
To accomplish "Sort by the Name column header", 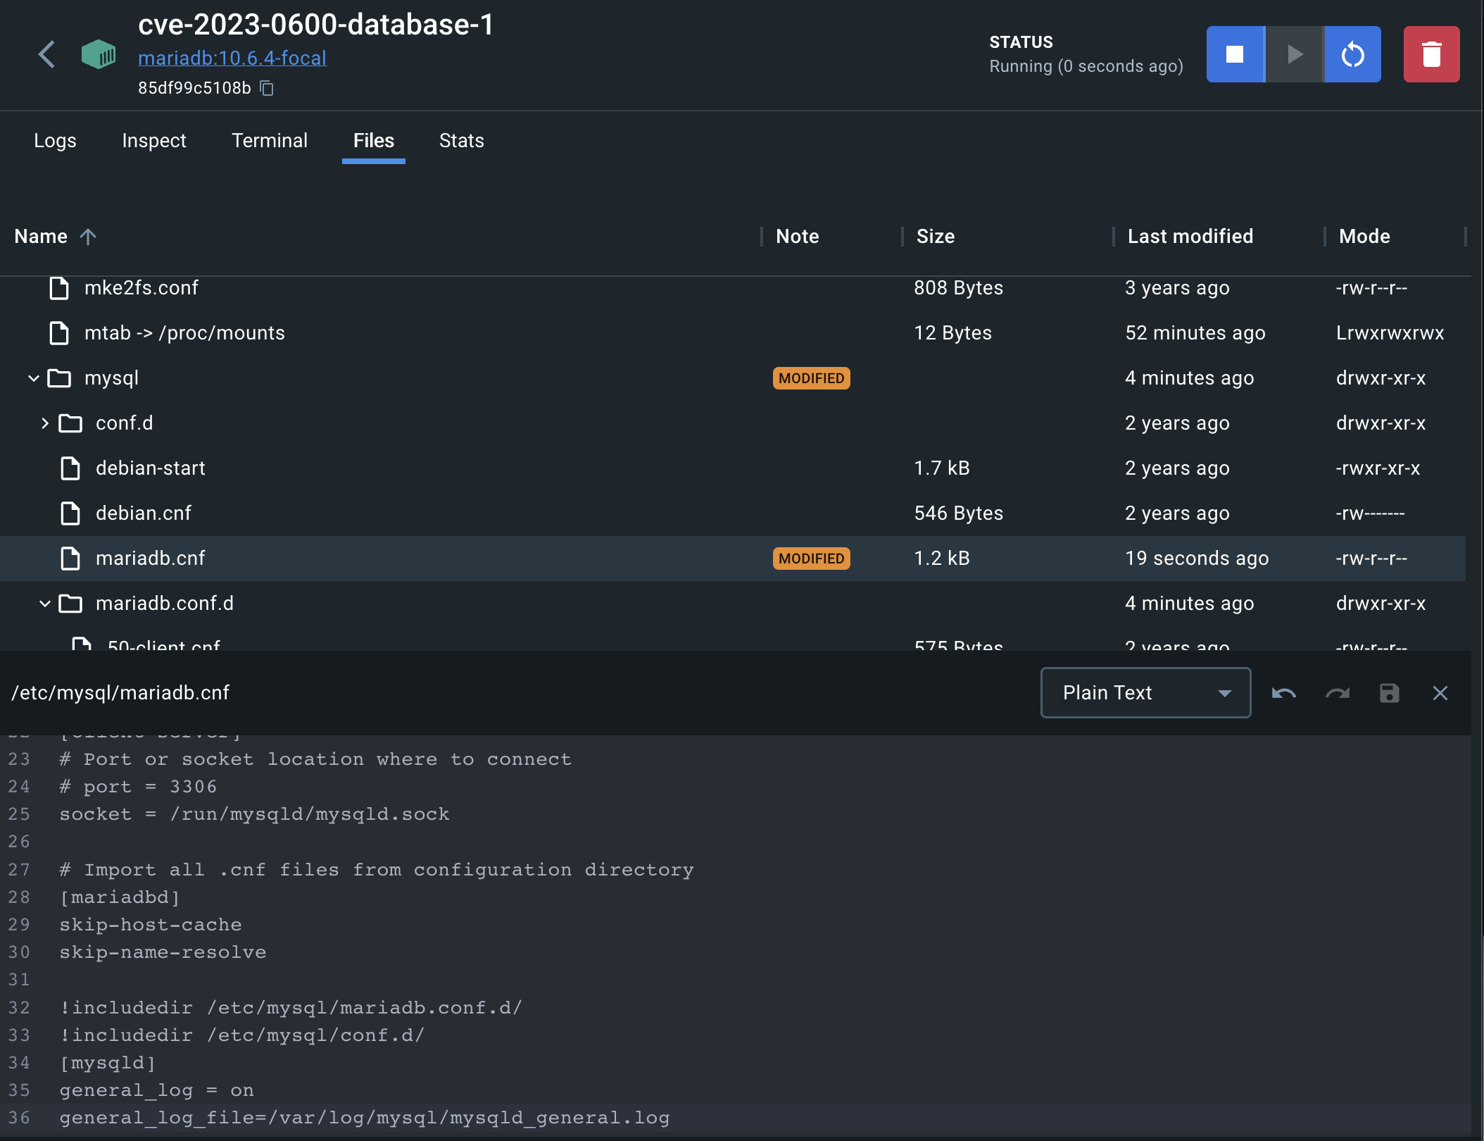I will (x=41, y=237).
